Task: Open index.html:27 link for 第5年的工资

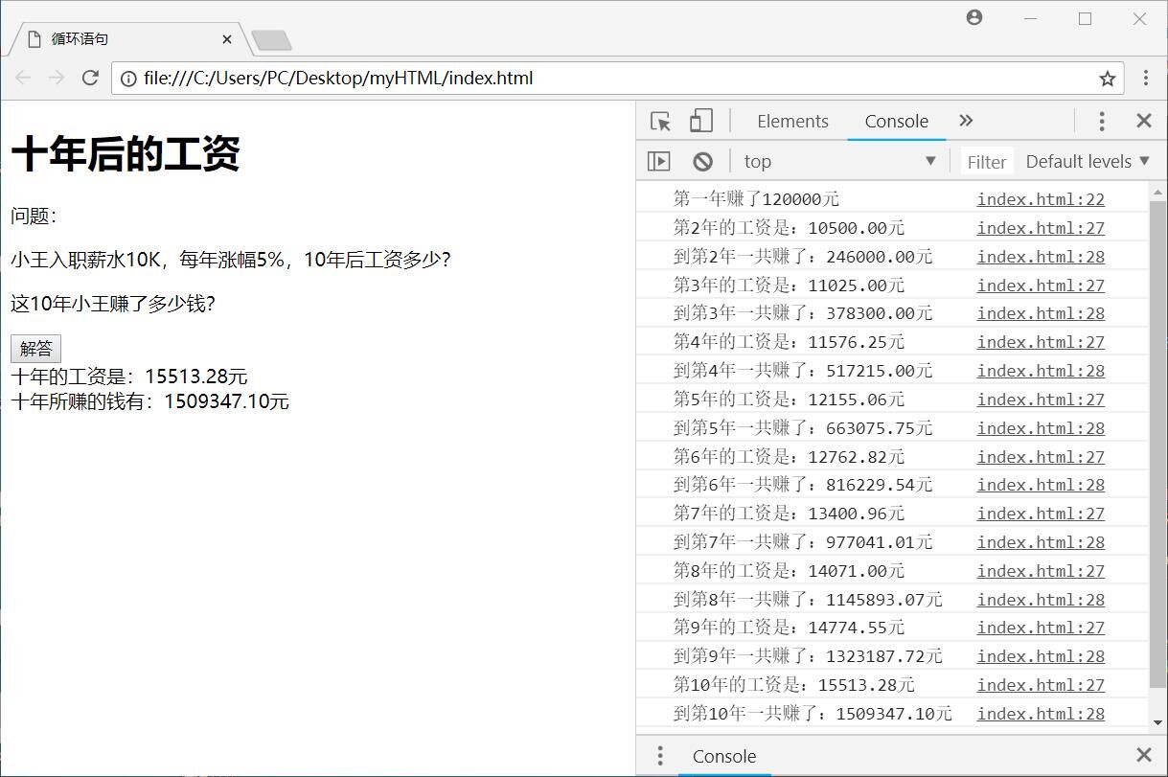Action: tap(1041, 400)
